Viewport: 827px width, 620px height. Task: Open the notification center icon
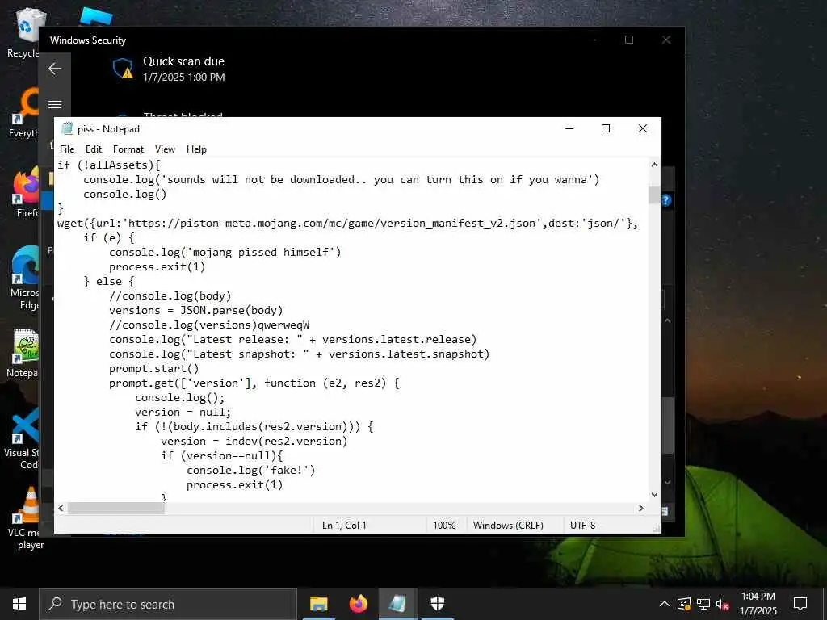[800, 604]
